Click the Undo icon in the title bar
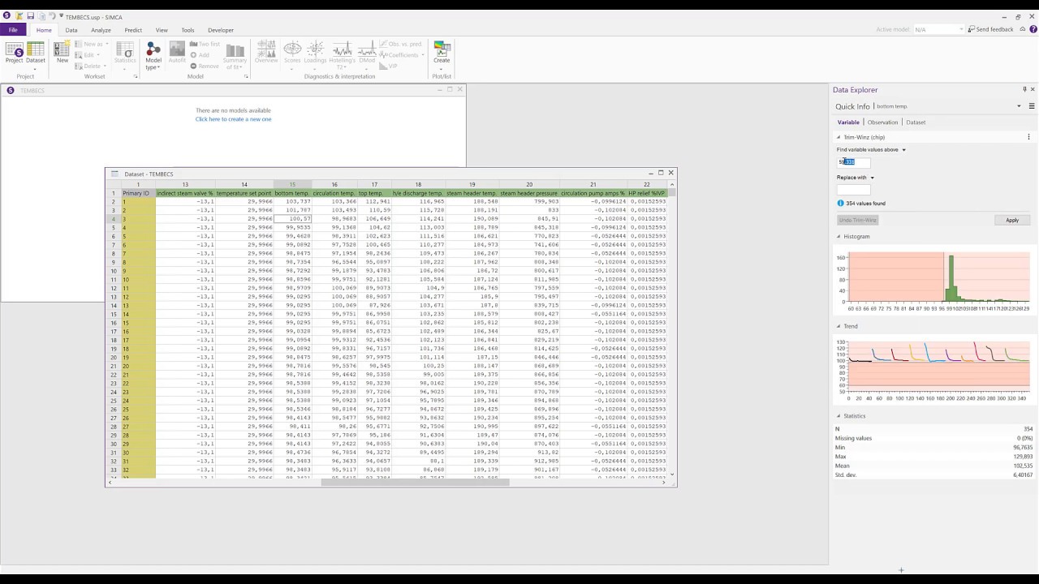 52,16
